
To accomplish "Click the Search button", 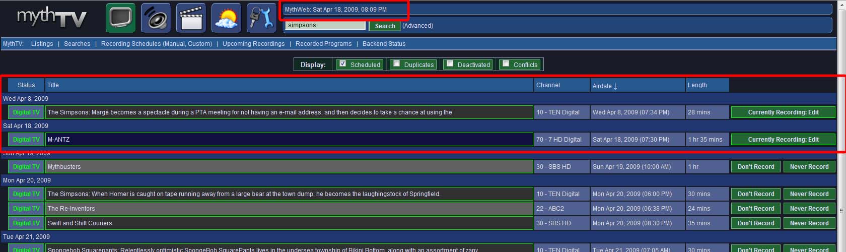I will pyautogui.click(x=385, y=26).
